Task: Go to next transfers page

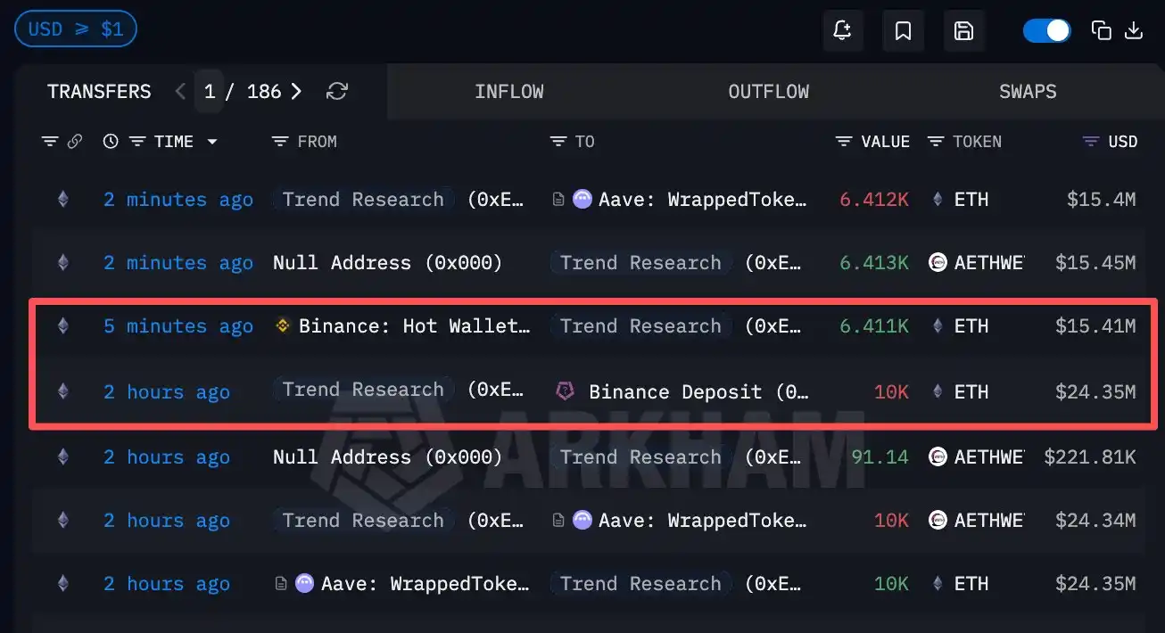Action: tap(296, 91)
